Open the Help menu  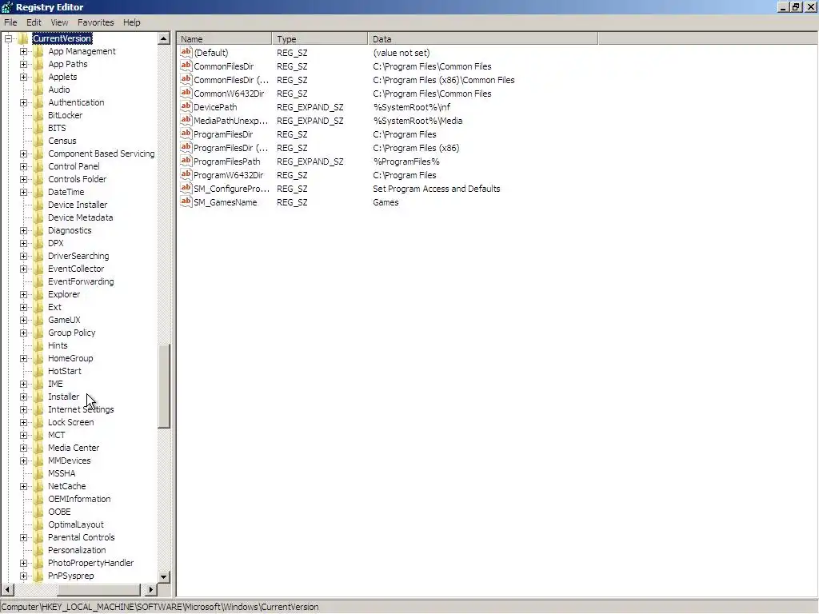pyautogui.click(x=132, y=22)
